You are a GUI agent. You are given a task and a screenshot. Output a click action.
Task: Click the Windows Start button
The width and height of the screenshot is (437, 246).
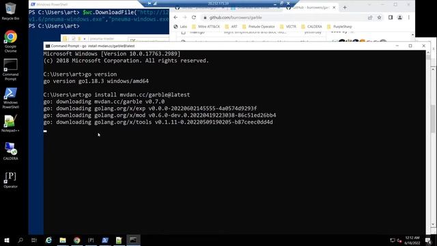7,240
